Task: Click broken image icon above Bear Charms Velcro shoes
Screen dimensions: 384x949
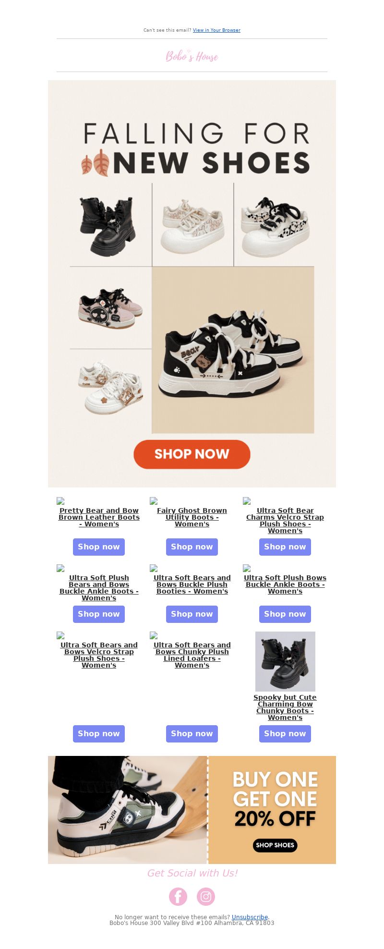Action: [247, 501]
